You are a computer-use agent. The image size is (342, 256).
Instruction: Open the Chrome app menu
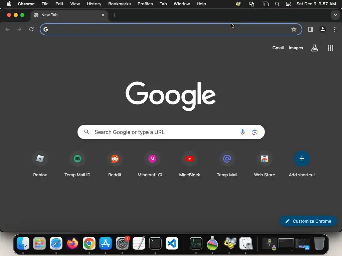pyautogui.click(x=26, y=4)
